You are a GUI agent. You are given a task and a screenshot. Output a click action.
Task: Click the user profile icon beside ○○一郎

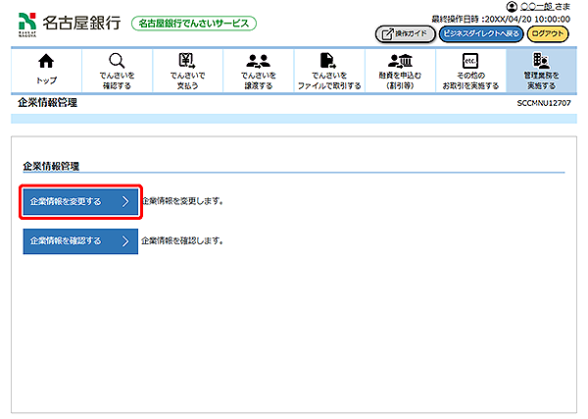click(x=511, y=7)
